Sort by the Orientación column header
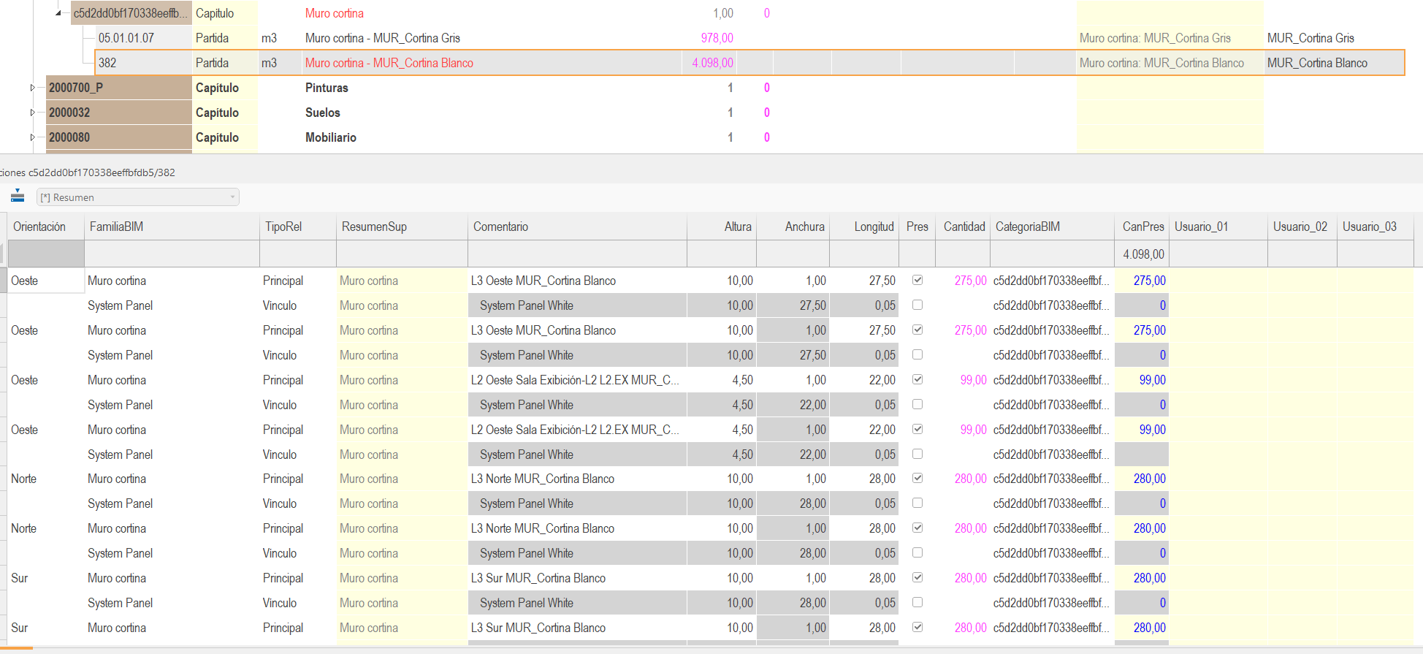This screenshot has width=1423, height=654. (x=45, y=227)
